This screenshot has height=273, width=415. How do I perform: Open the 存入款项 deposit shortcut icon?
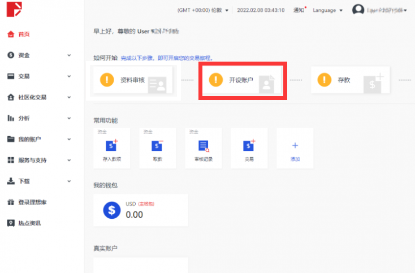(x=111, y=145)
